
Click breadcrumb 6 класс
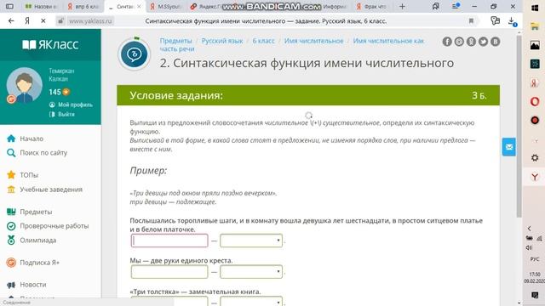(263, 41)
